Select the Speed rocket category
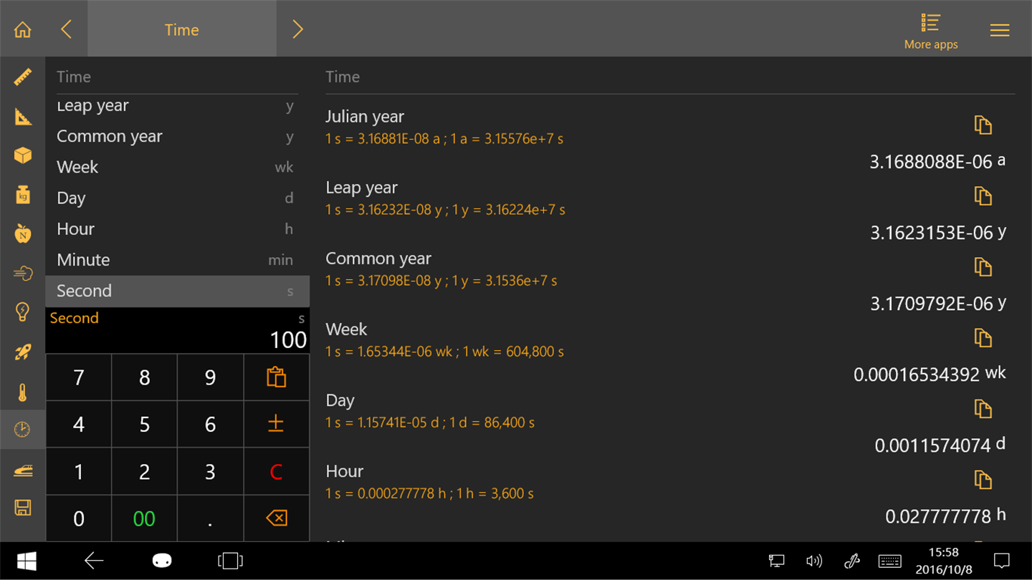Screen dimensions: 1032x580 pyautogui.click(x=23, y=352)
